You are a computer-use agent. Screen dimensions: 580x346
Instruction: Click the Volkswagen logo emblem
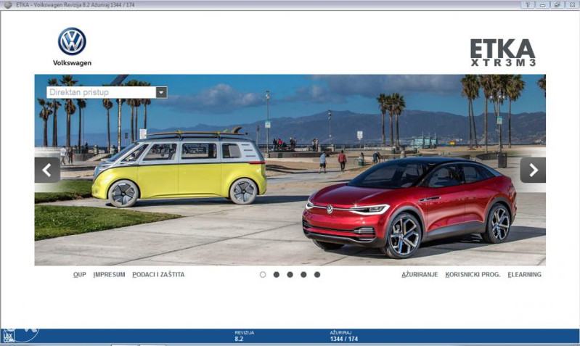coord(72,41)
